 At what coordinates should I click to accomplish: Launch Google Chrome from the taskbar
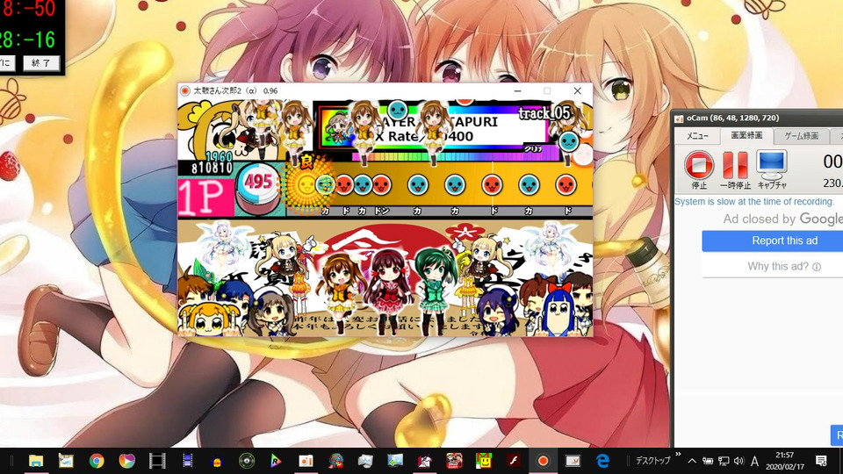coord(97,461)
